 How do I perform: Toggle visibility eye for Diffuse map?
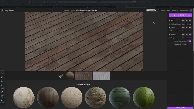click(x=170, y=28)
